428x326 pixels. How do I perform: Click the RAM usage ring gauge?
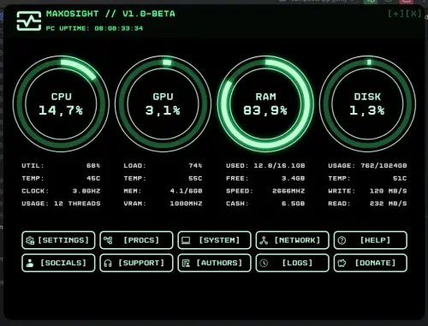click(265, 104)
